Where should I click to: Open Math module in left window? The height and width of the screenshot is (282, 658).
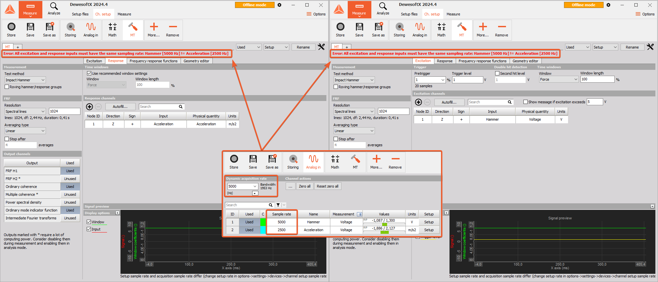pos(113,30)
